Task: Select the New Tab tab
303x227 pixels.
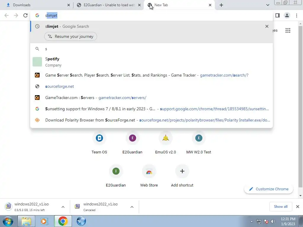Action: [180, 5]
